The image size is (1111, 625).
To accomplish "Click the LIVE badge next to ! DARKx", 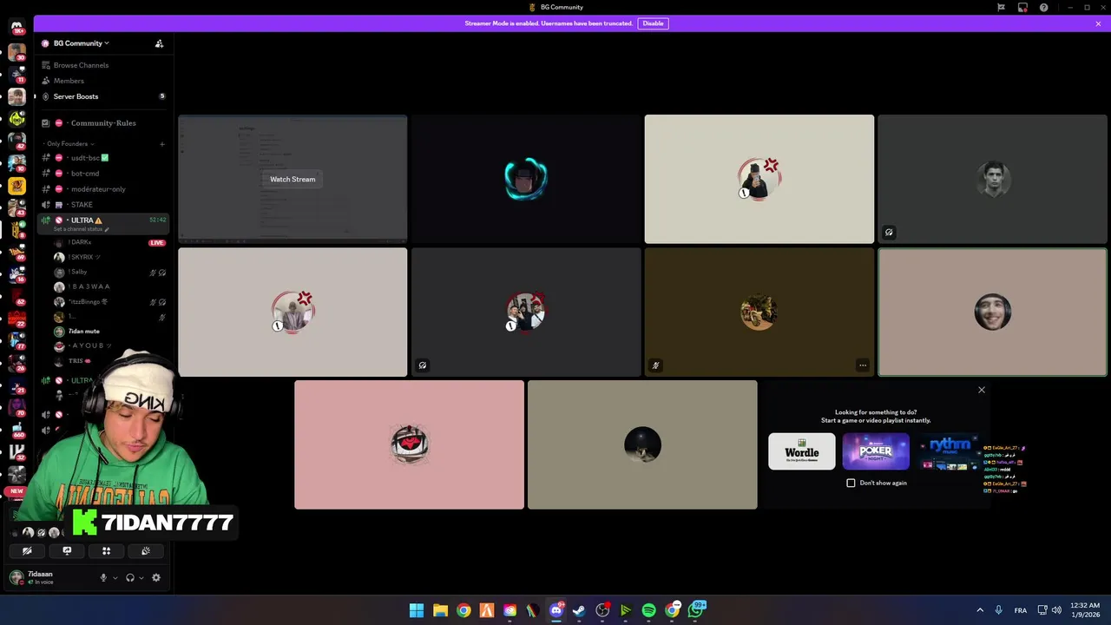I will click(x=157, y=243).
